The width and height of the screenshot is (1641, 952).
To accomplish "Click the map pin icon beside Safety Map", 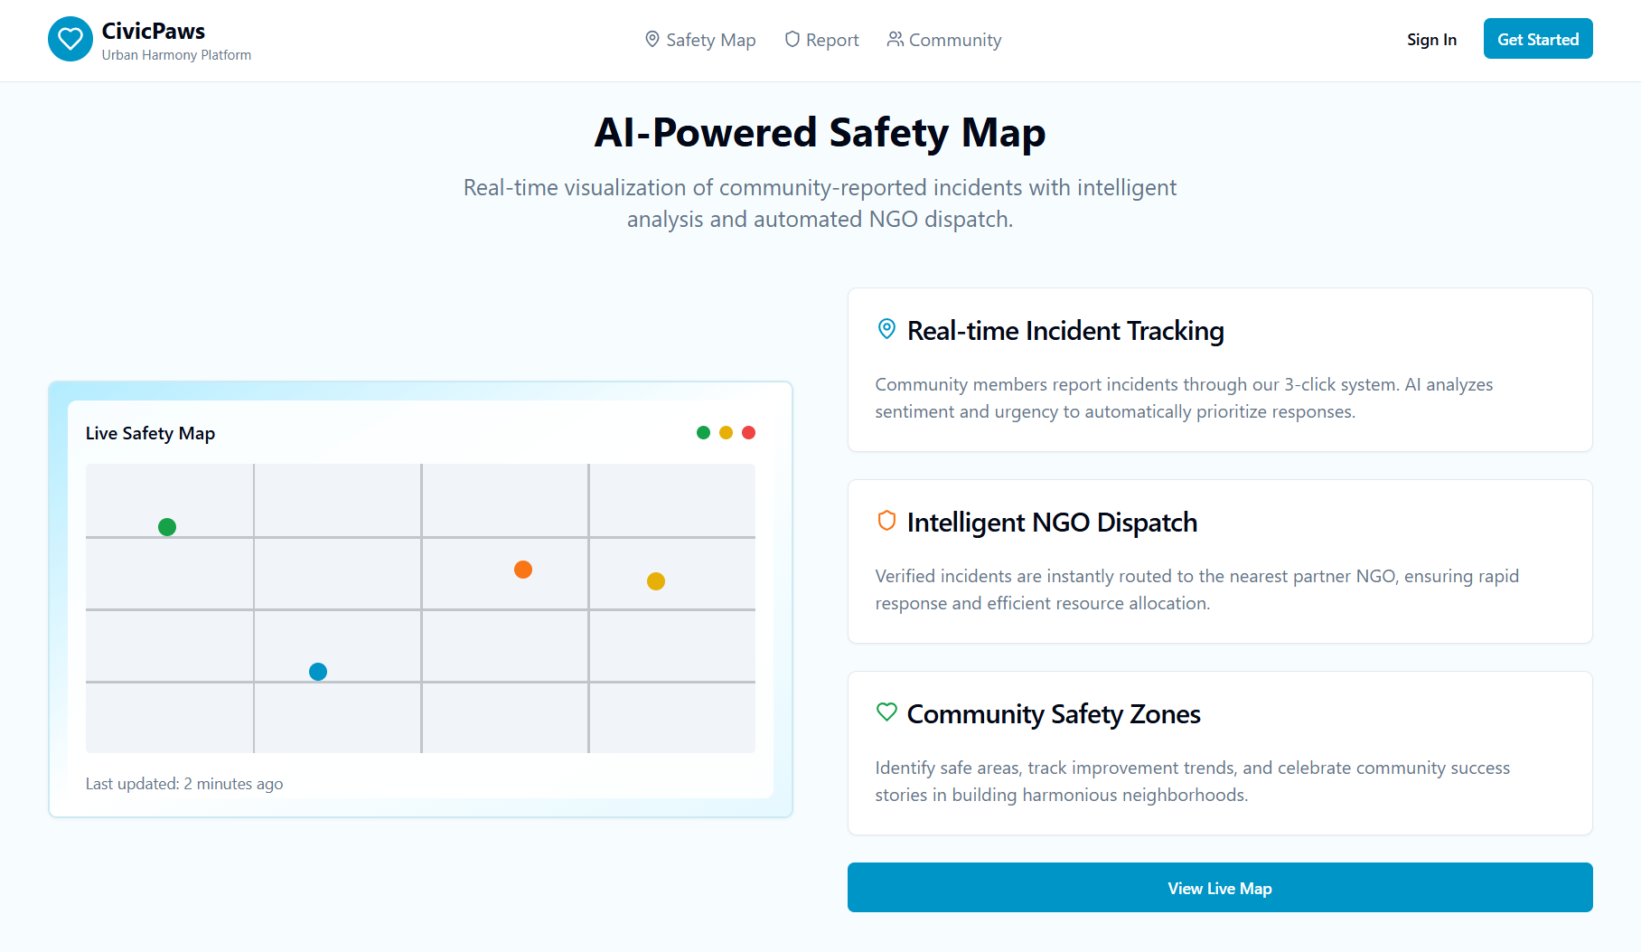I will pos(652,39).
